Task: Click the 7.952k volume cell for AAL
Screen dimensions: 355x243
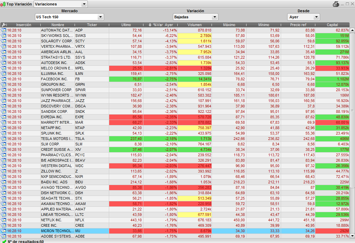Action: [x=195, y=52]
